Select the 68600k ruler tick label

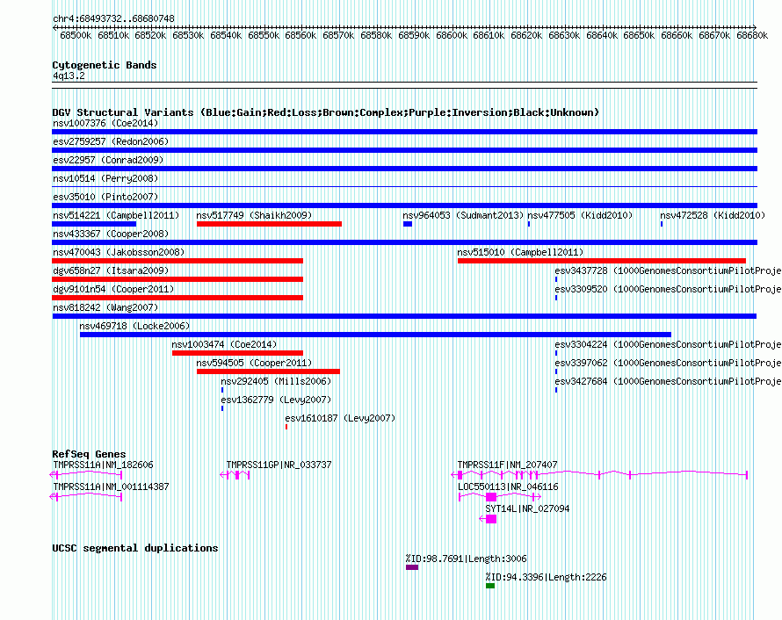tap(452, 35)
